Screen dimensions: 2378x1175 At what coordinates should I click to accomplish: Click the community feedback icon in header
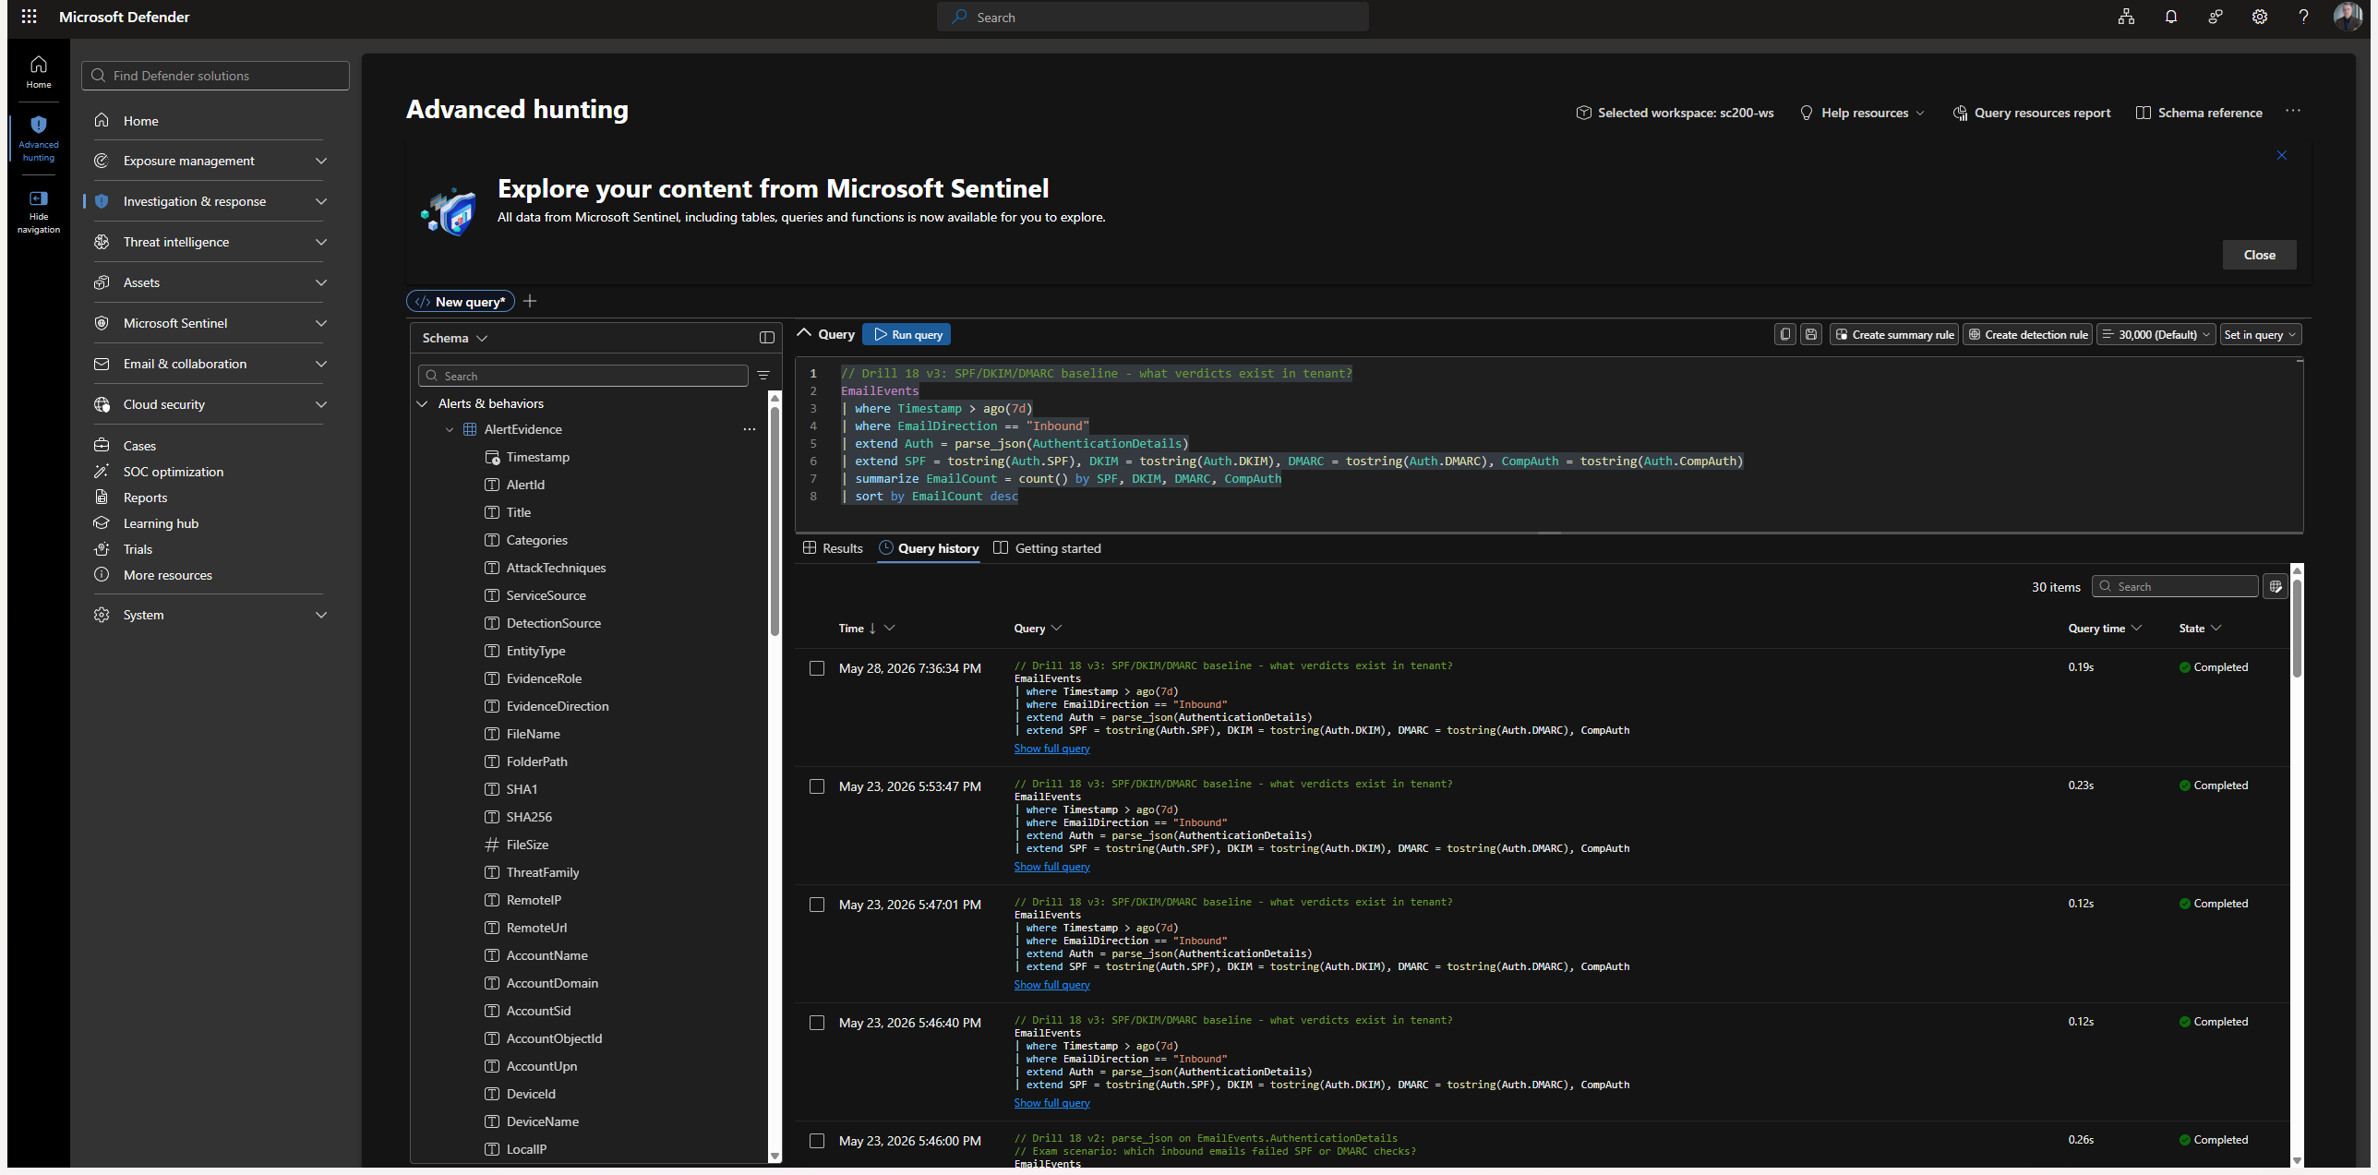pyautogui.click(x=2215, y=17)
